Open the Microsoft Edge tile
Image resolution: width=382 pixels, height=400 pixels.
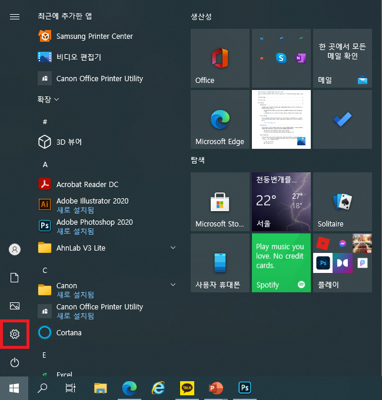click(220, 119)
